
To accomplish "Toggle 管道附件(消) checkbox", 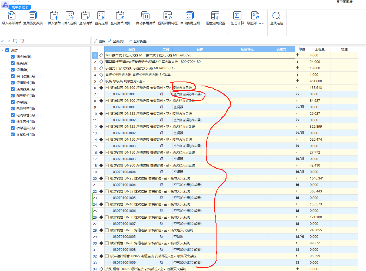I will 13,83.
